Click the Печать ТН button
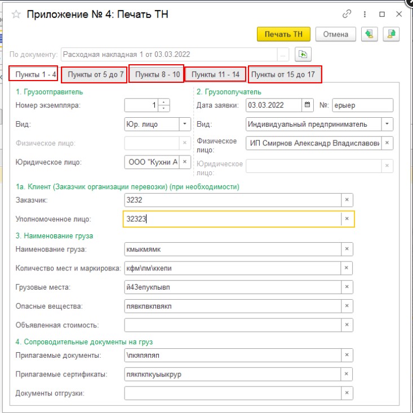The image size is (413, 413). click(x=283, y=34)
